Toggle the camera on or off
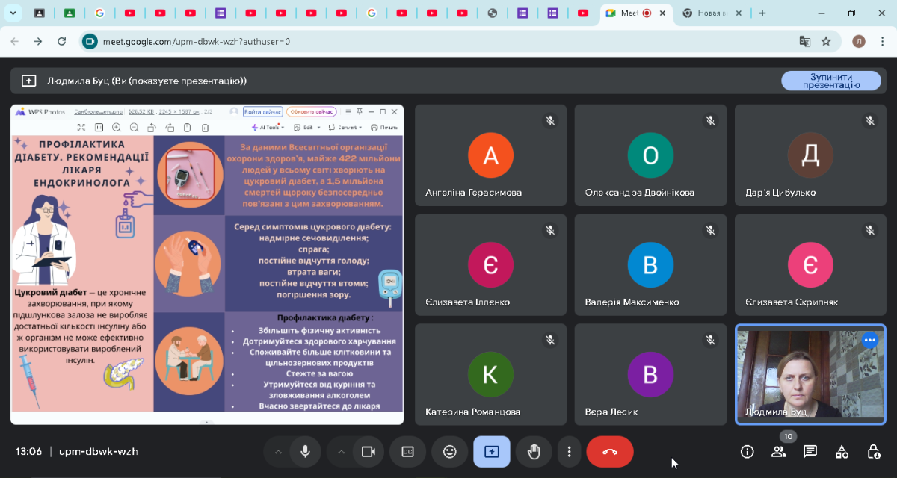Screen dimensions: 897x478 [x=368, y=452]
